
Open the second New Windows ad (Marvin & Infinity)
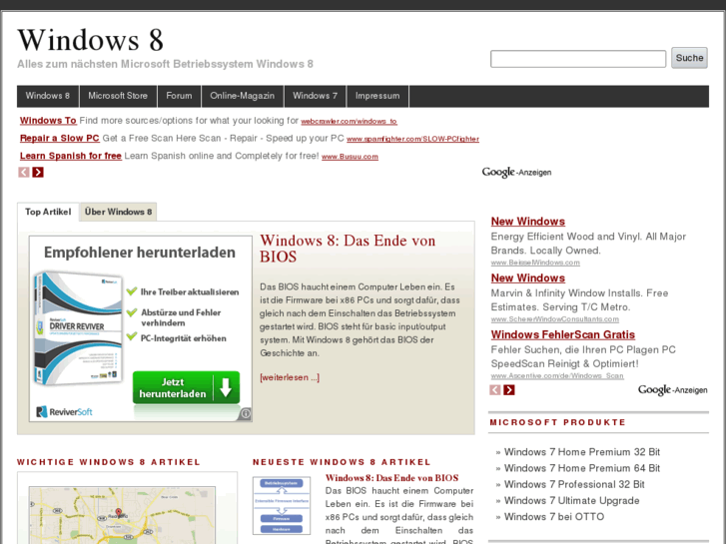pyautogui.click(x=528, y=277)
